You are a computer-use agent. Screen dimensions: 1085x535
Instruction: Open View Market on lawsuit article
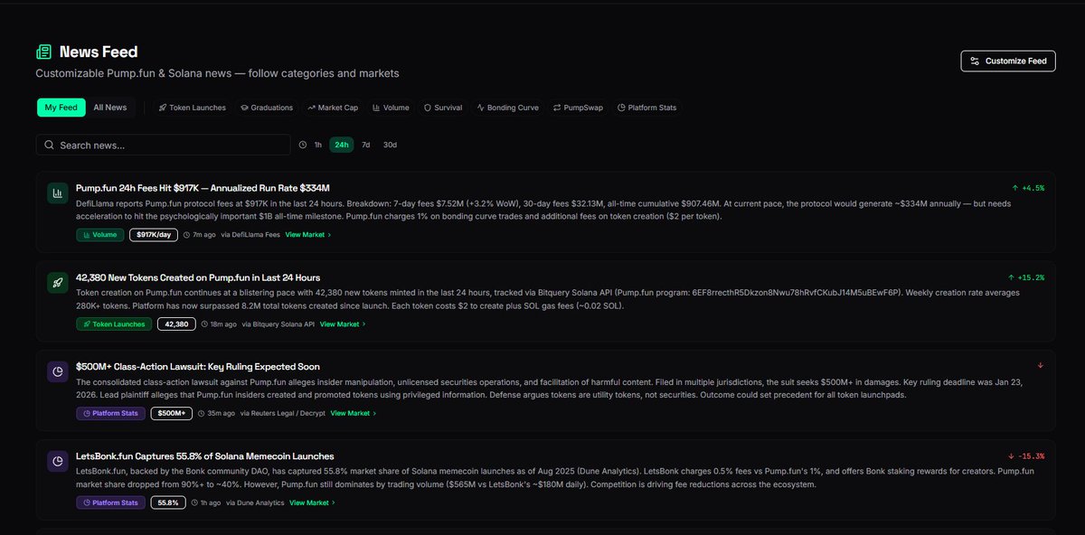click(x=354, y=413)
